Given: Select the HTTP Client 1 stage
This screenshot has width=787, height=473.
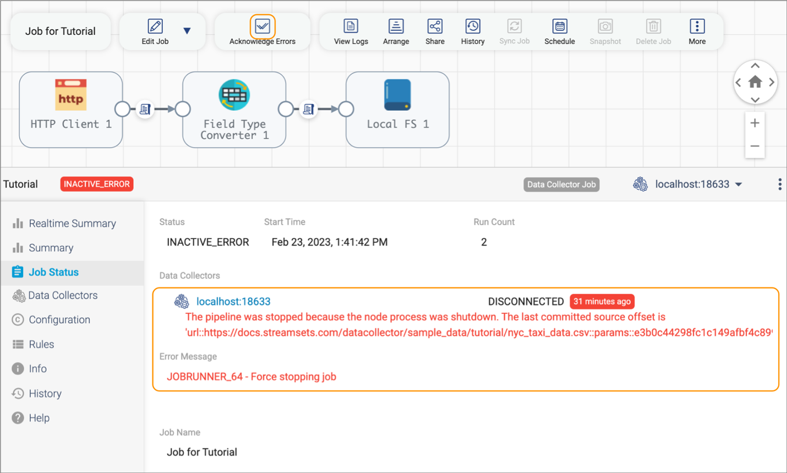Looking at the screenshot, I should click(x=70, y=109).
